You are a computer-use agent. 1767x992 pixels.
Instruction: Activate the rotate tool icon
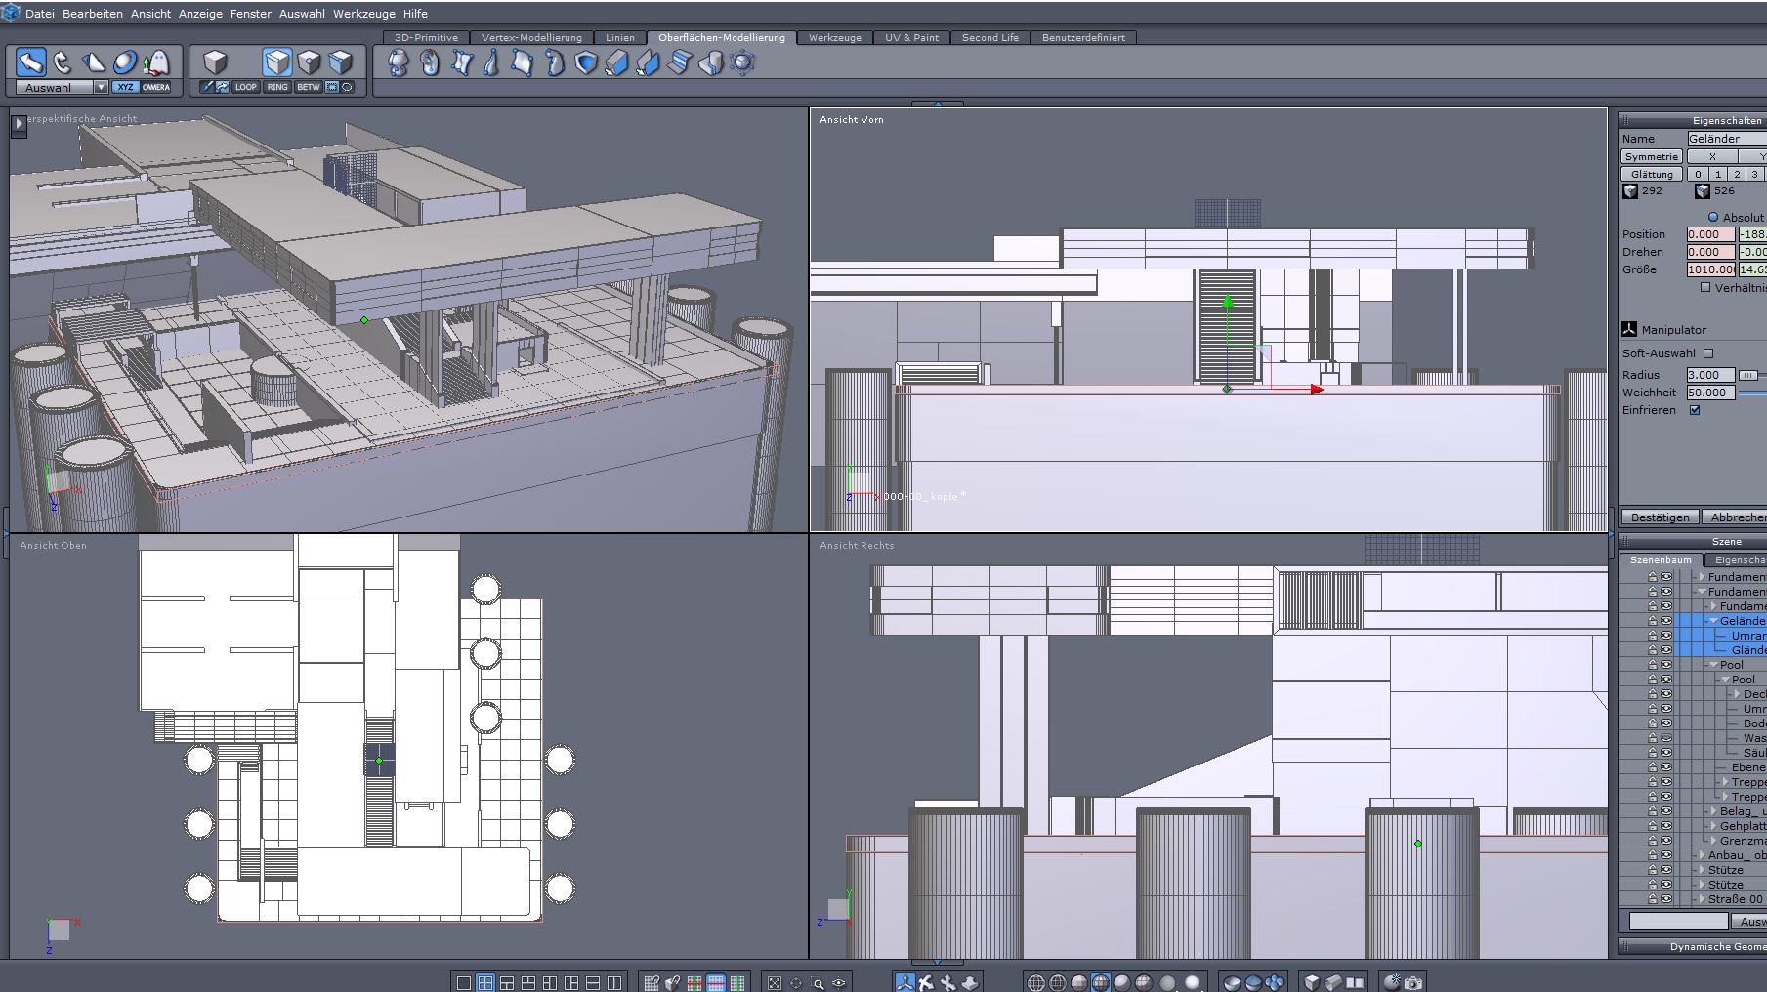point(63,62)
